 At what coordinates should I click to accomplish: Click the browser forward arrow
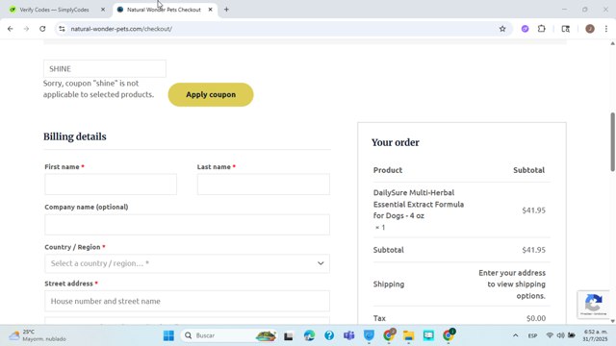[x=26, y=29]
